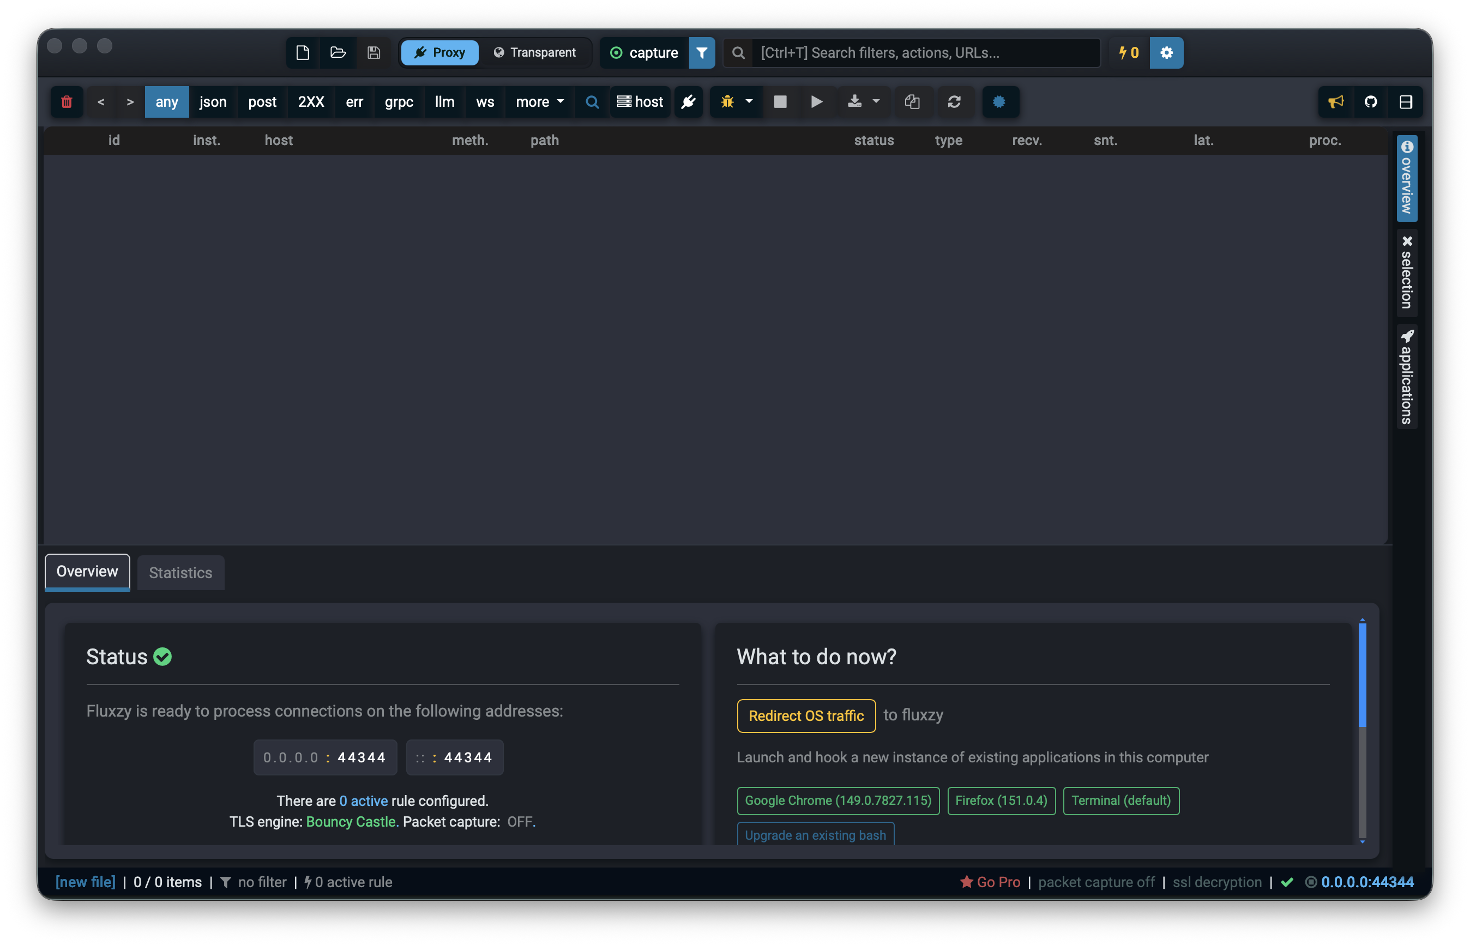Screen dimensions: 1470x946
Task: Toggle the panel layout icon
Action: pos(1406,102)
